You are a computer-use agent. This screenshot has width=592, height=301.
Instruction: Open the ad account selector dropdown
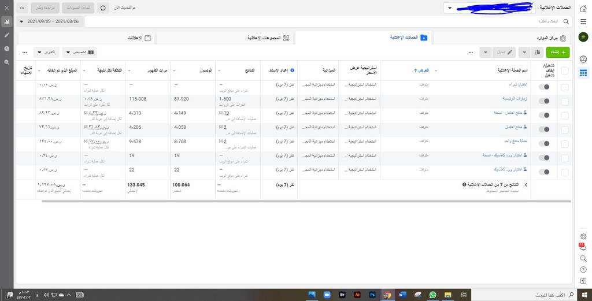tap(489, 8)
